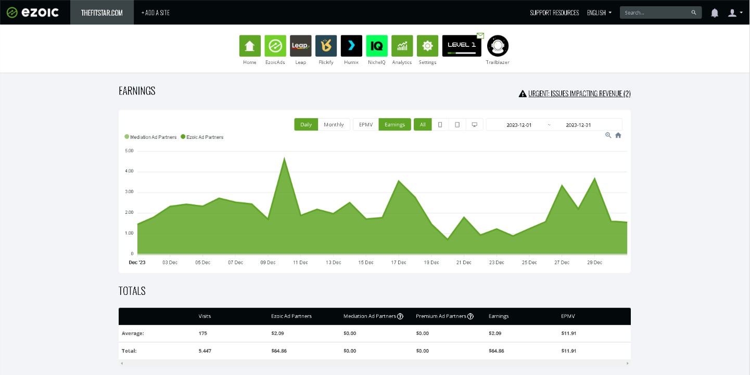Select THEFITSTAR.COM site tab
Image resolution: width=750 pixels, height=375 pixels.
[x=102, y=12]
